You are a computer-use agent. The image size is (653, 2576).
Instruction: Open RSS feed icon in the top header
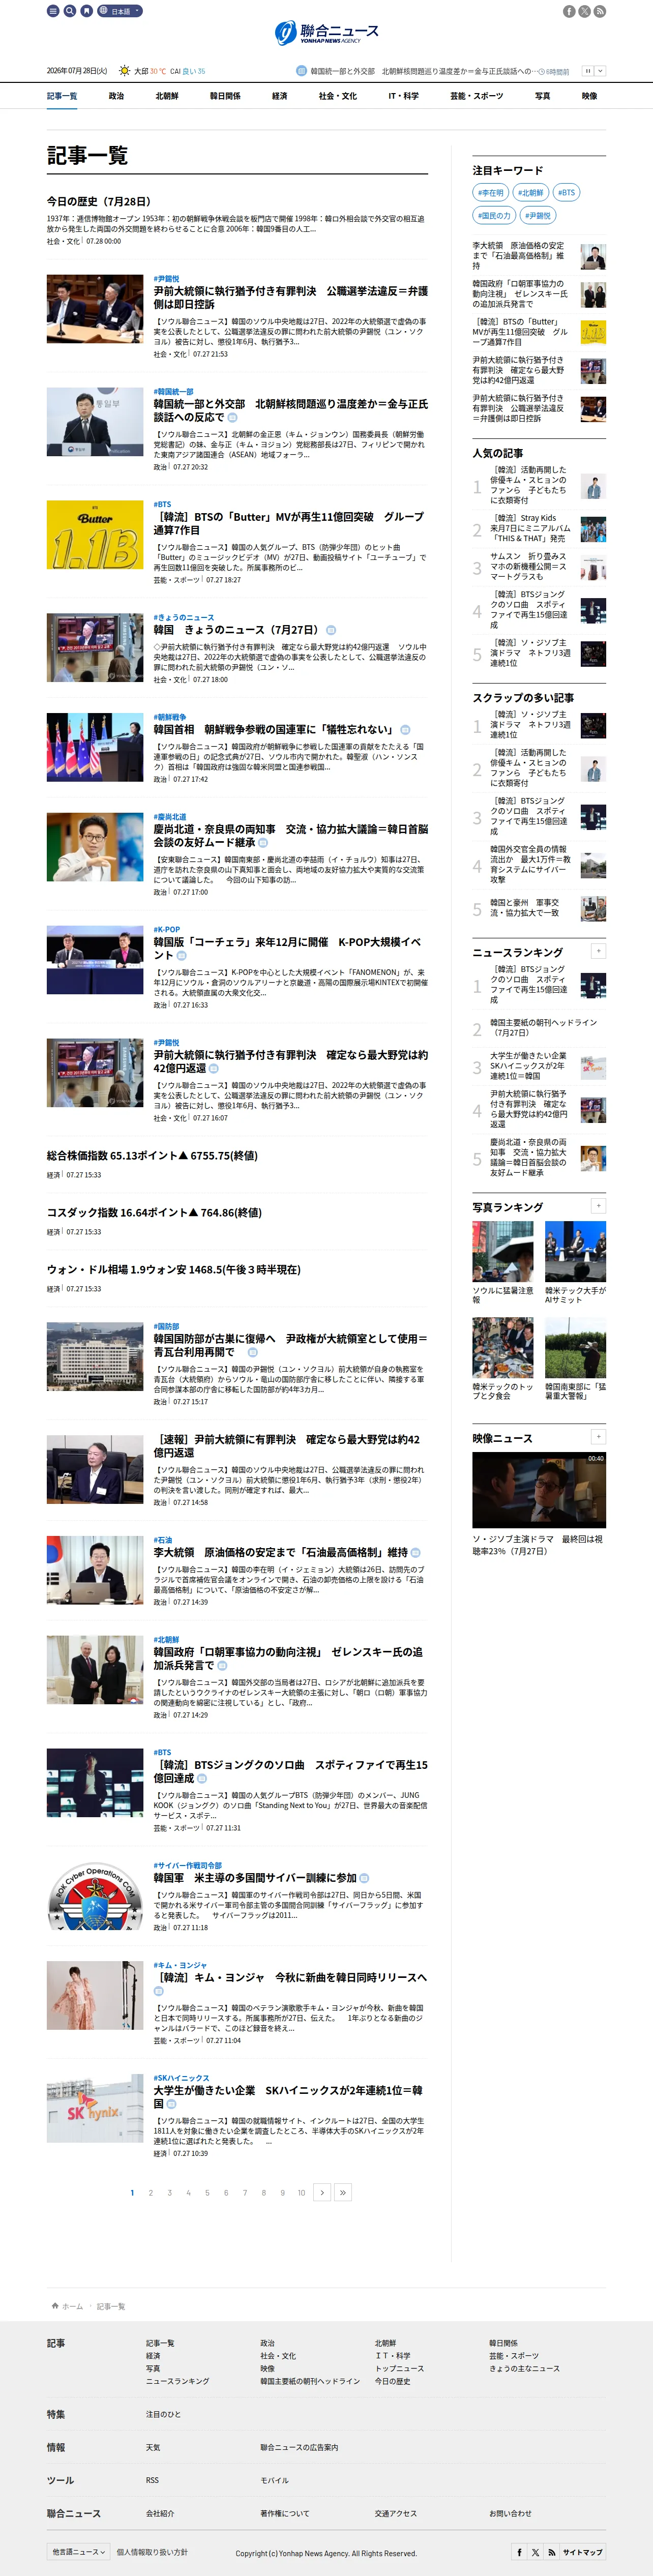click(x=600, y=11)
